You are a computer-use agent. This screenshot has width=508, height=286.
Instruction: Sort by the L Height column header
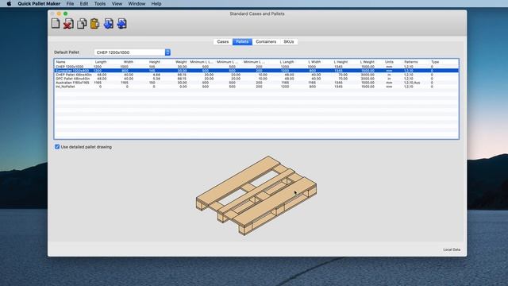(x=341, y=62)
